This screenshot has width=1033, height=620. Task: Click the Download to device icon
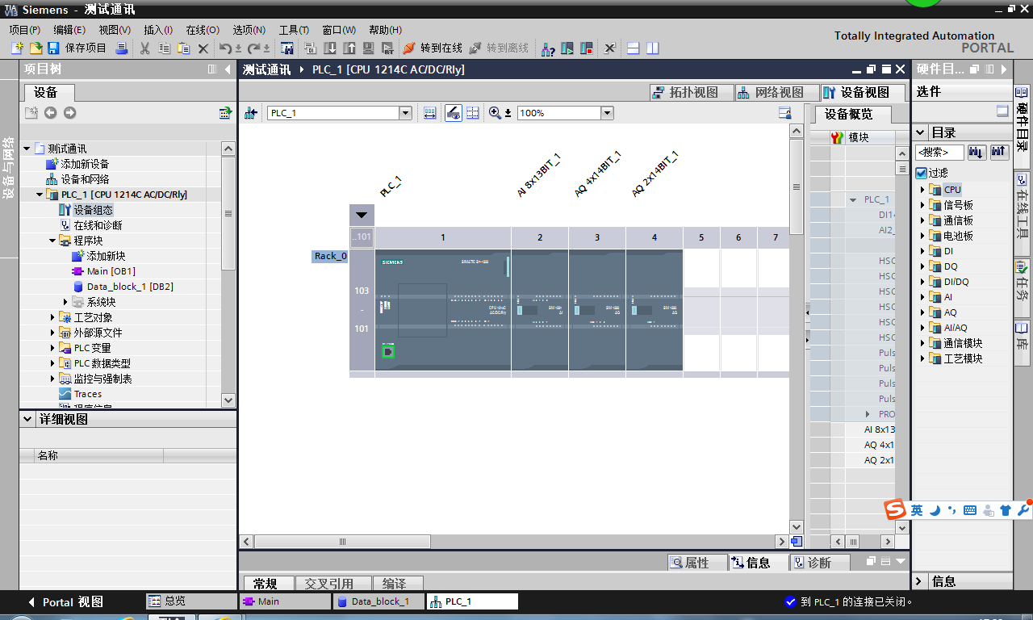click(330, 48)
